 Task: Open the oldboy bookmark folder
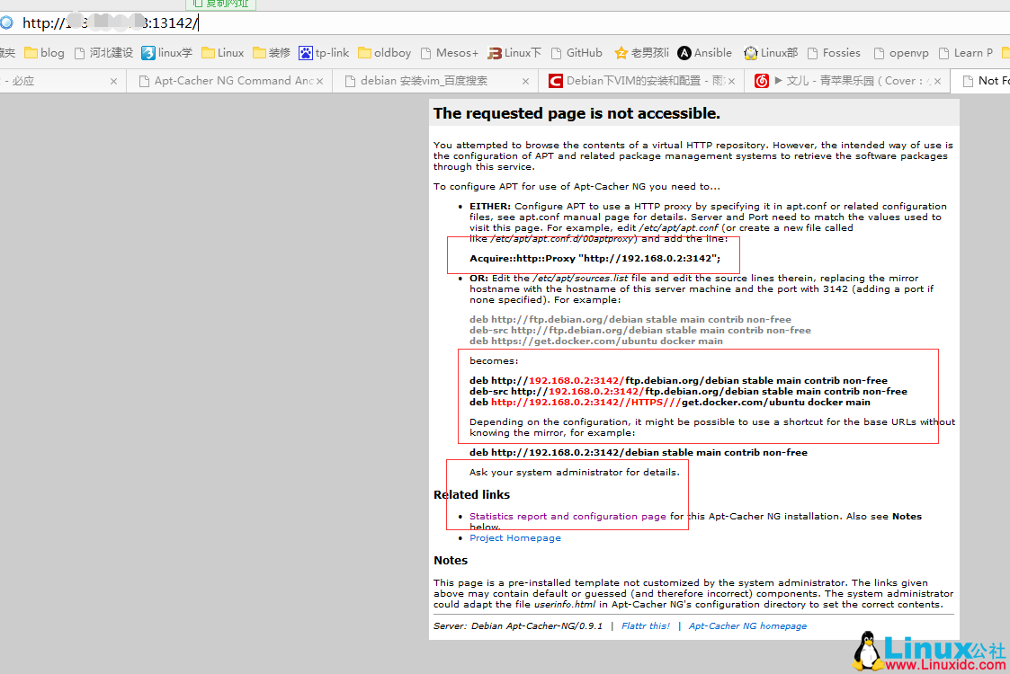point(385,53)
